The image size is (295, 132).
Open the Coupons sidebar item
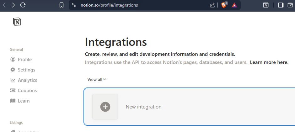point(27,91)
